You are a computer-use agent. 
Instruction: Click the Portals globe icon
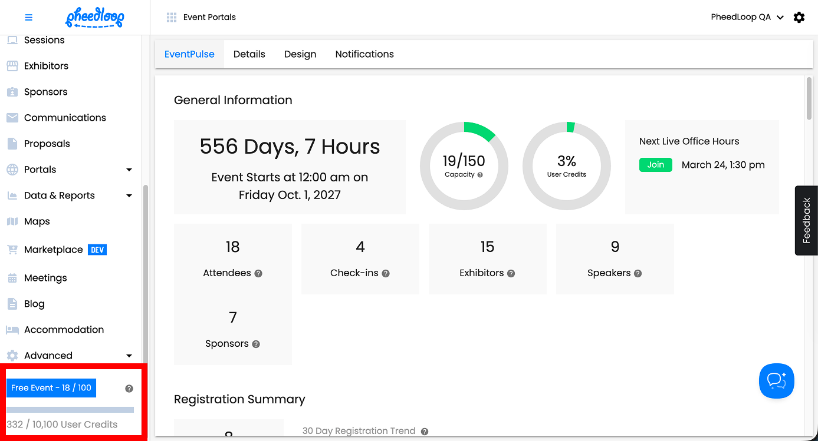click(12, 170)
